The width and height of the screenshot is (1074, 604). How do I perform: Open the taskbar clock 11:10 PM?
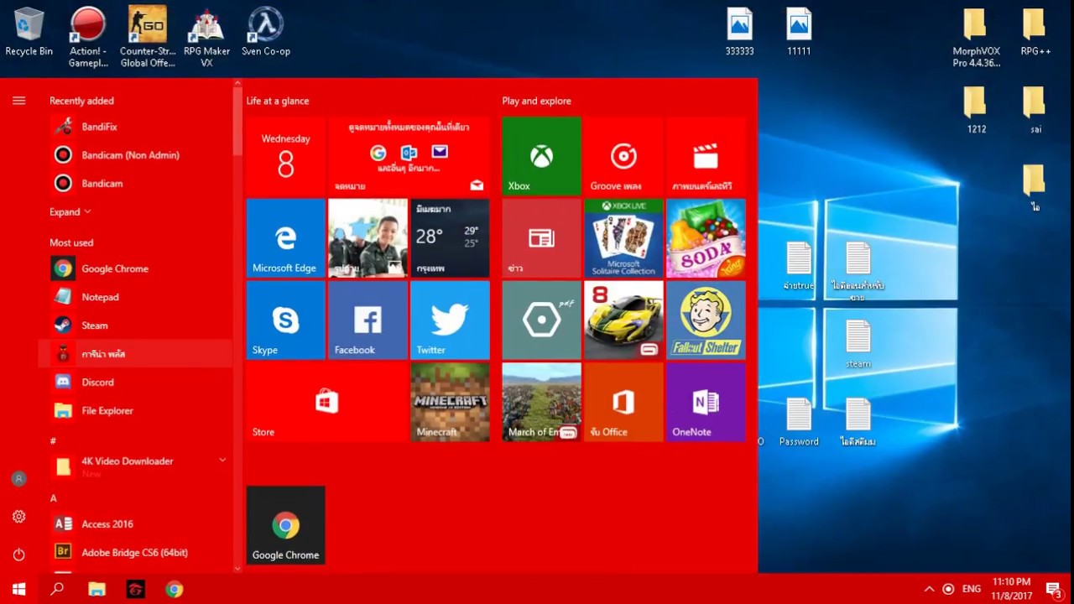[1011, 589]
